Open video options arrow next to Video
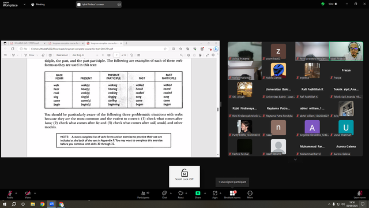Image resolution: width=369 pixels, height=208 pixels. (35, 193)
